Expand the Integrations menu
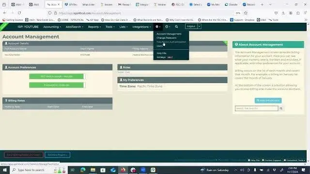This screenshot has width=310, height=174. pos(141,27)
